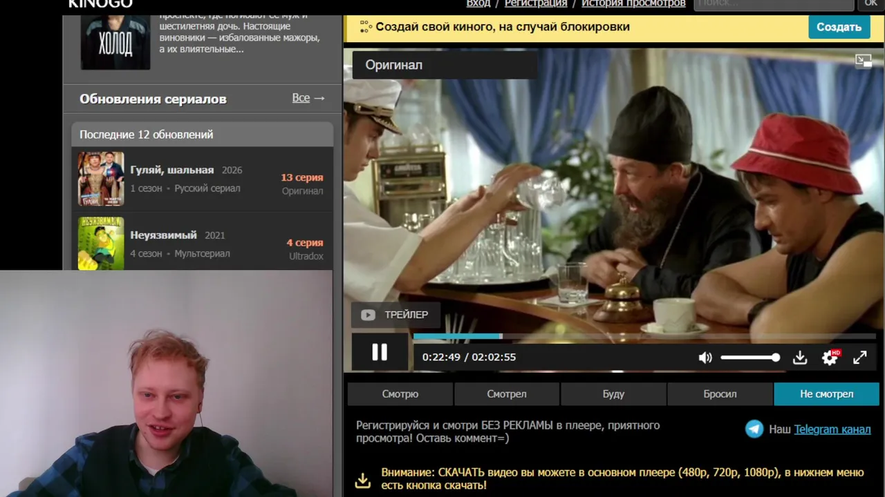The image size is (885, 497).
Task: Click the Гуляй, шальная poster thumbnail
Action: tap(101, 179)
